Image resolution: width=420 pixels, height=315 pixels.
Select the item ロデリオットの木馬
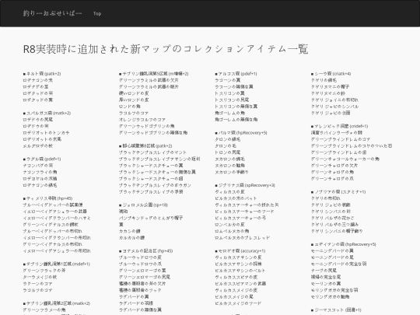(x=42, y=139)
